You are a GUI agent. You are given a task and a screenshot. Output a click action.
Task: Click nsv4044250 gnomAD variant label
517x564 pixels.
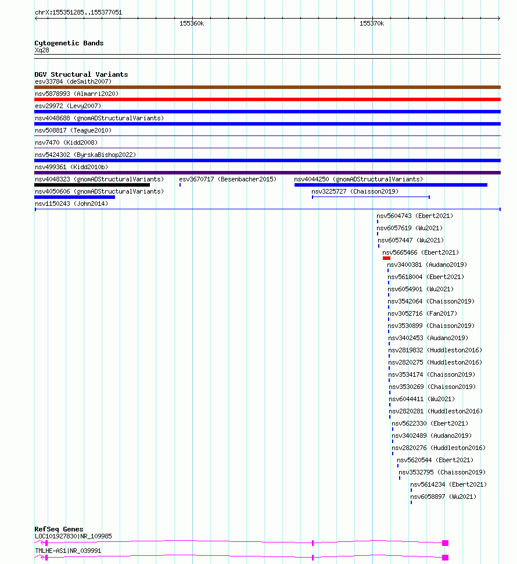click(x=358, y=180)
